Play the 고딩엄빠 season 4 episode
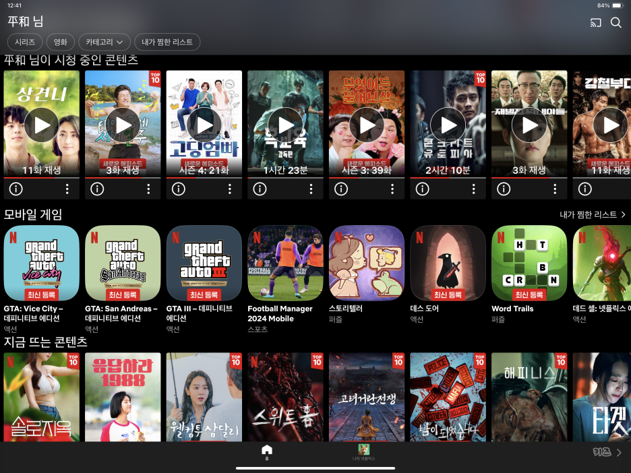 [x=204, y=125]
